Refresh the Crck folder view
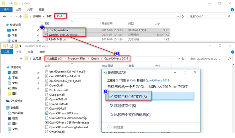Screen dimensions: 235x138 point(183,16)
